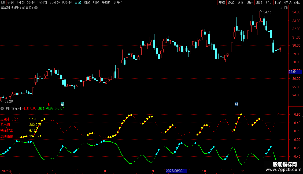This screenshot has height=174, width=303.
Task: Open 多股 multi-stock view
Action: [x=240, y=2]
